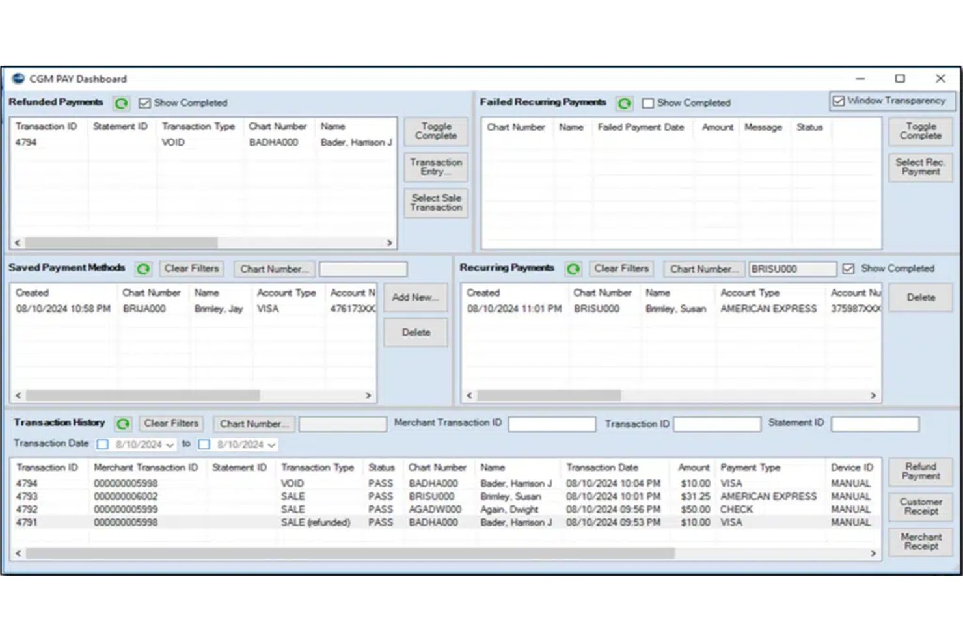Screen dimensions: 963x642
Task: Click Add New saved payment method
Action: click(415, 297)
